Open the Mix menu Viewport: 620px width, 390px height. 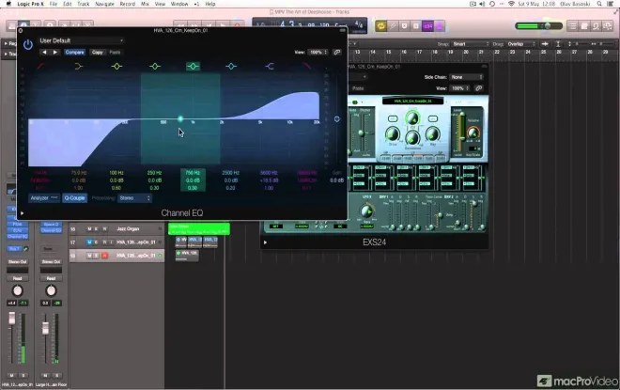tap(145, 4)
